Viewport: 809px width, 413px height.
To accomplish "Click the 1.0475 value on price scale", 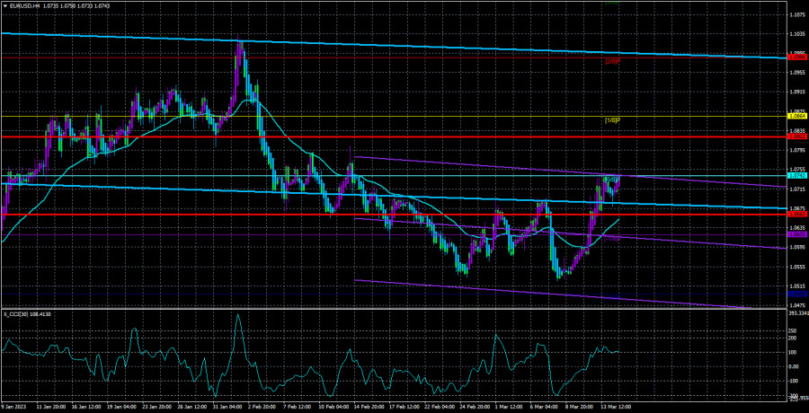I will [797, 306].
